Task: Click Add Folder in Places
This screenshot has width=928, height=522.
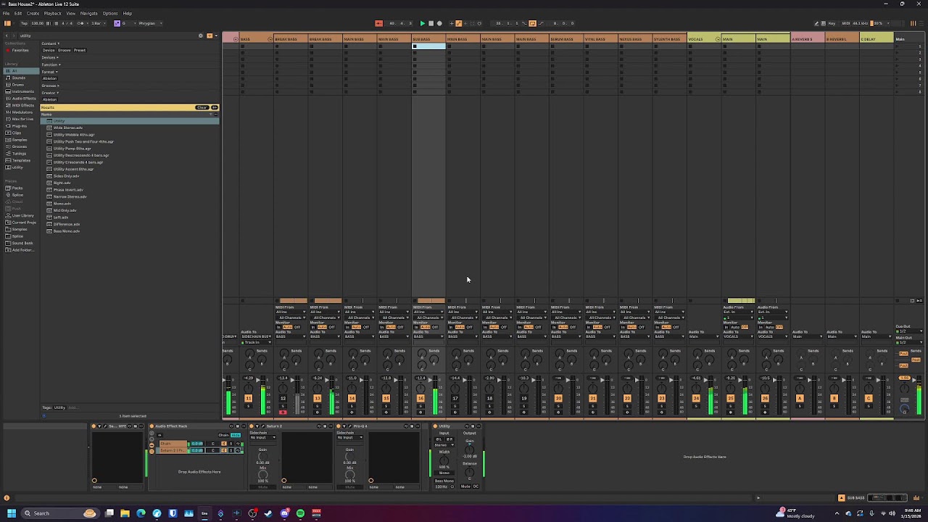Action: click(x=22, y=250)
